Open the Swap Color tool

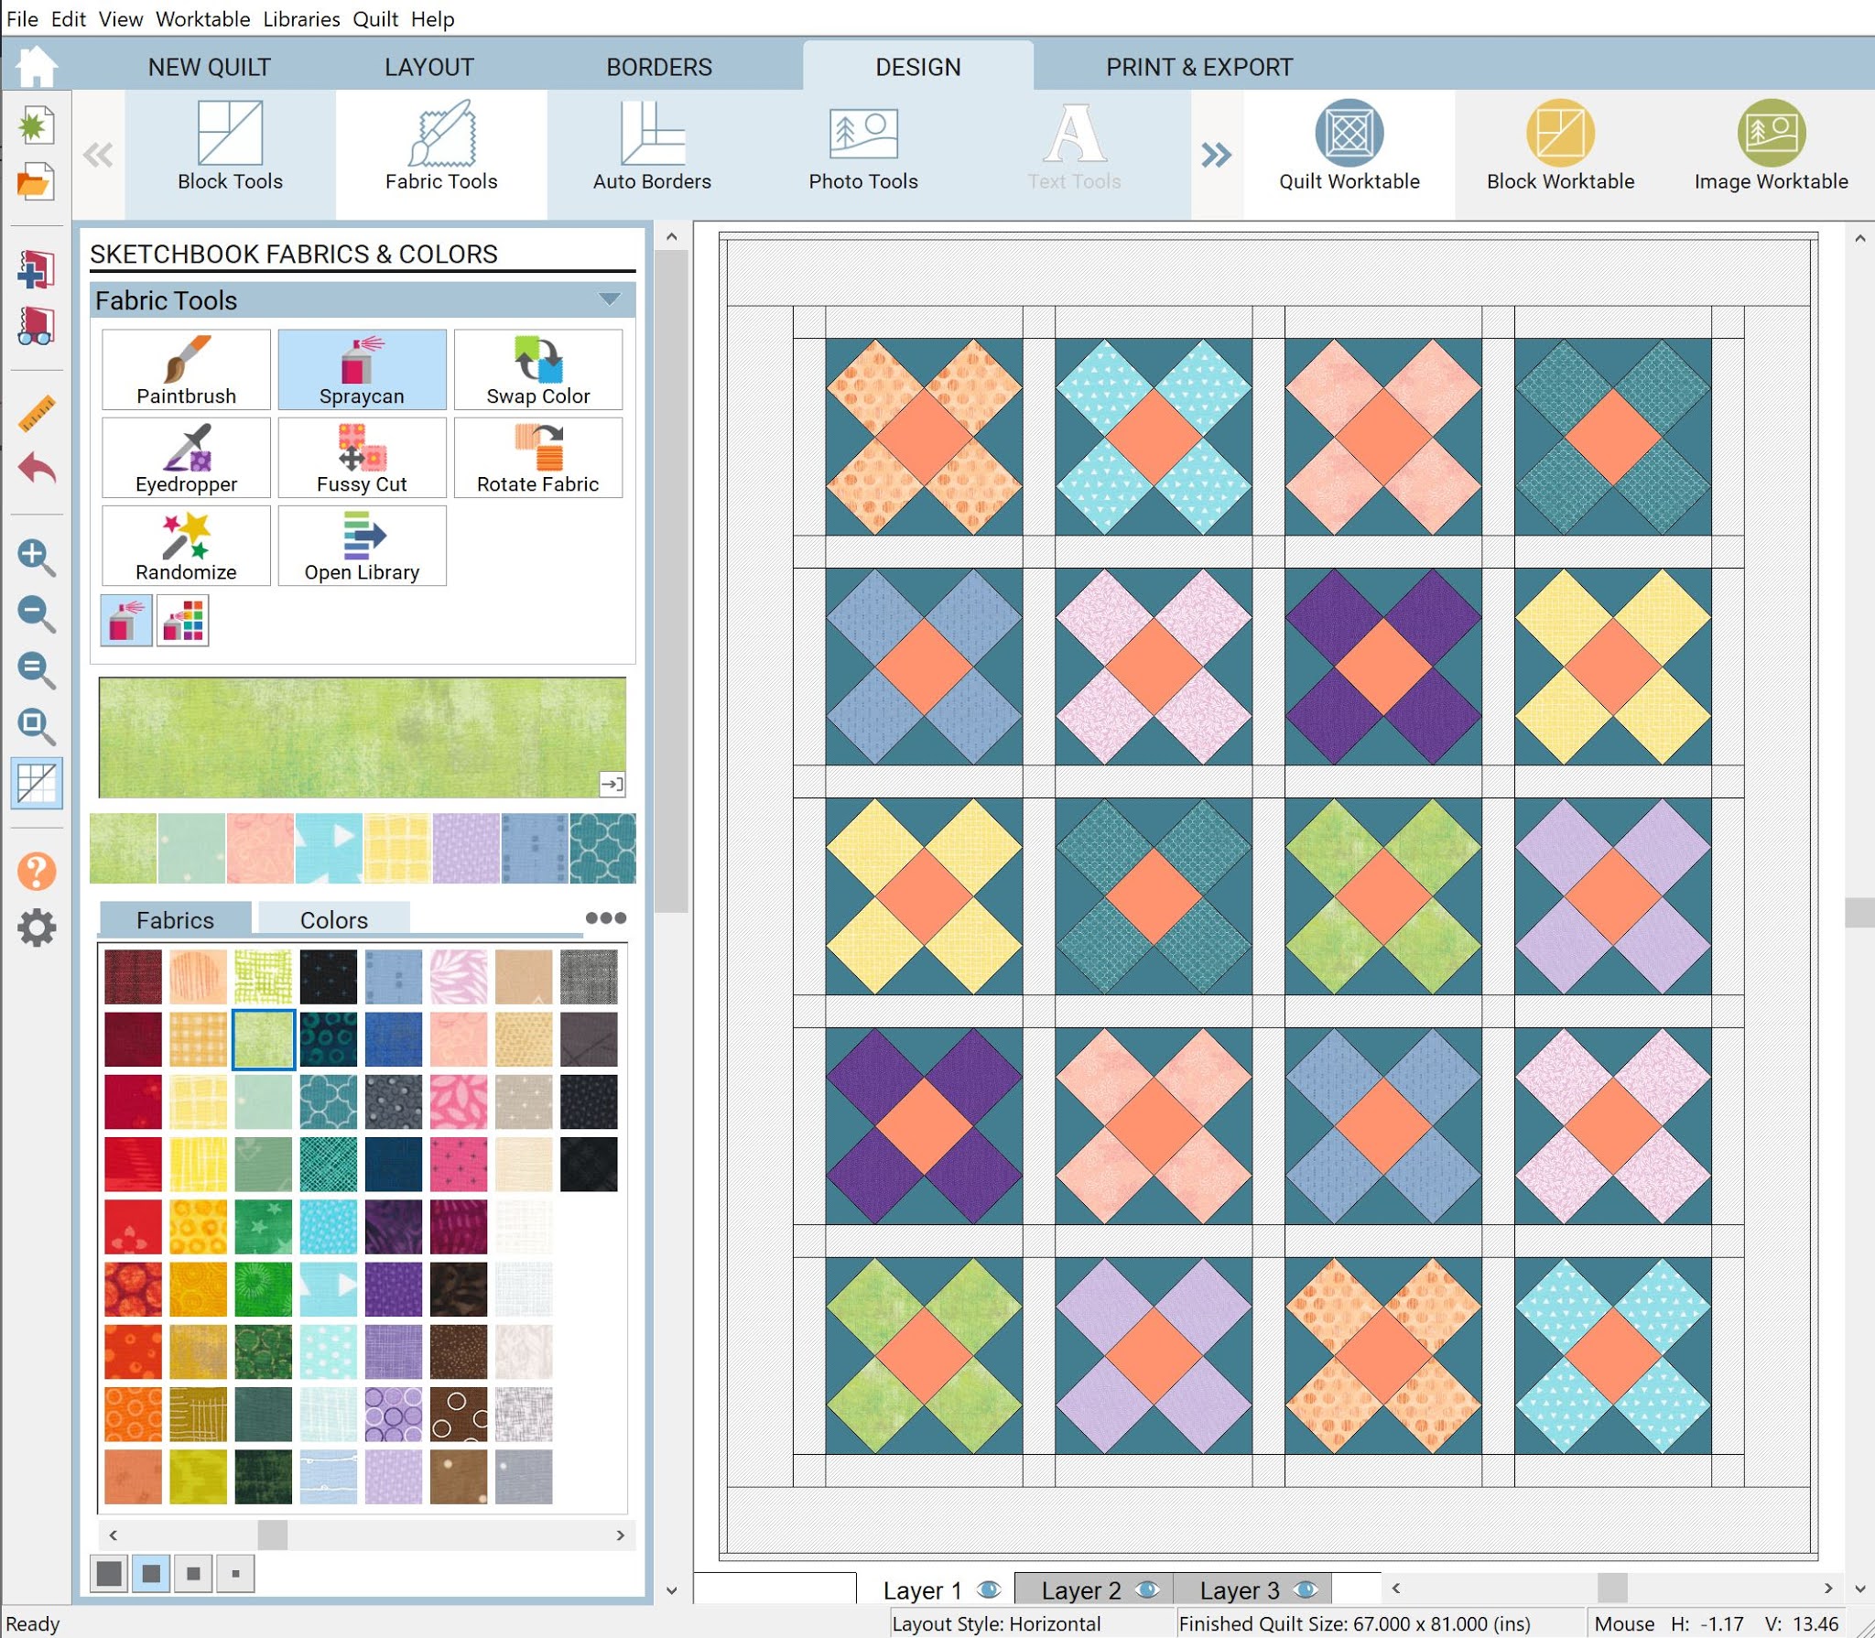[537, 369]
